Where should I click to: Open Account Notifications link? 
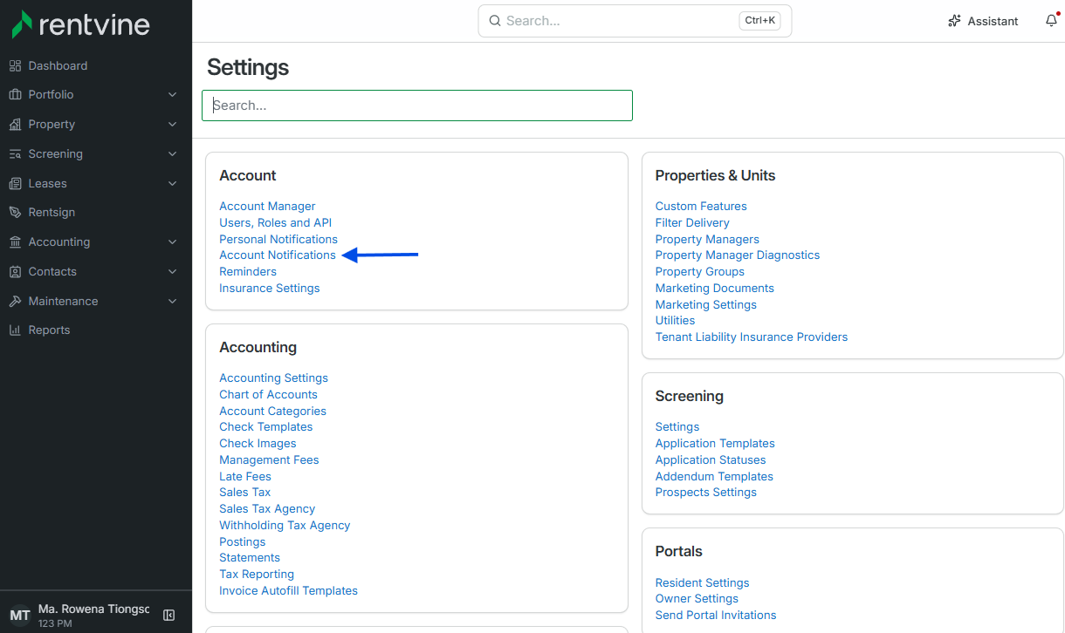(278, 255)
